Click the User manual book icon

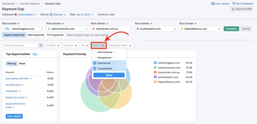click(x=213, y=3)
